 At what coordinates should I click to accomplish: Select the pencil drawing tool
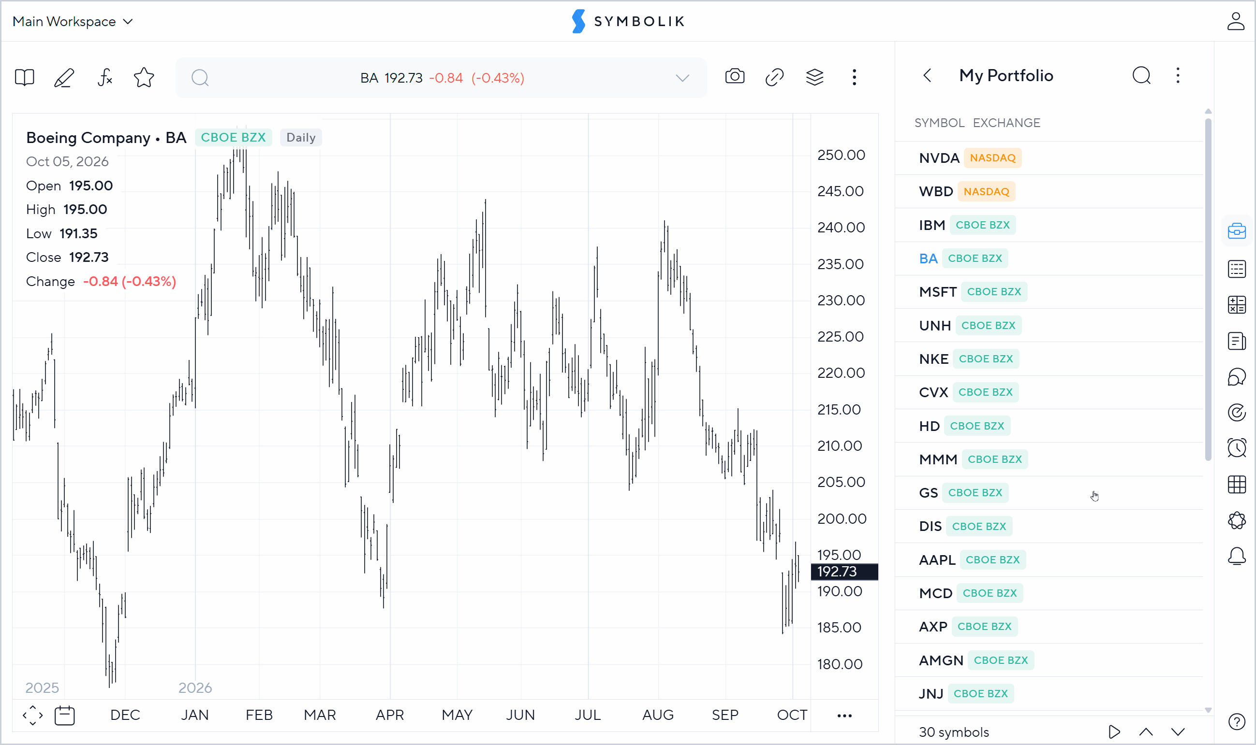pos(64,78)
